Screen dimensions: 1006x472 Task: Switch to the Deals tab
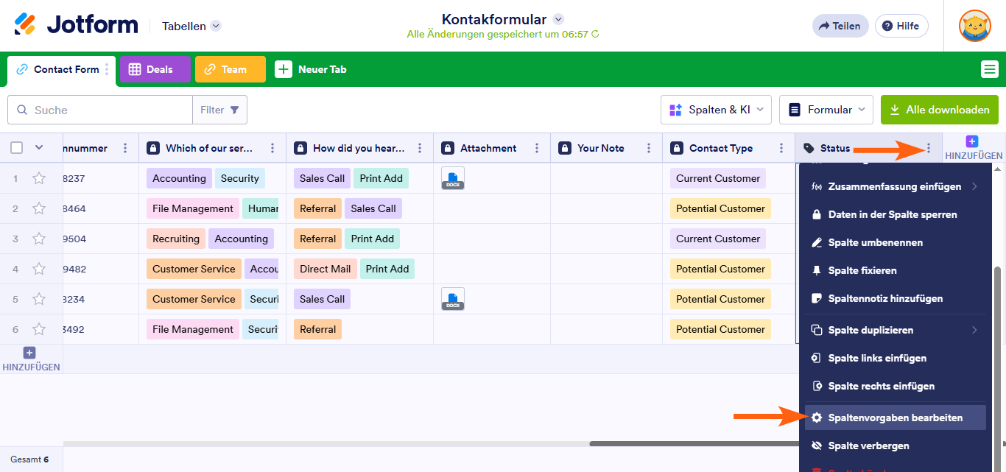click(155, 68)
